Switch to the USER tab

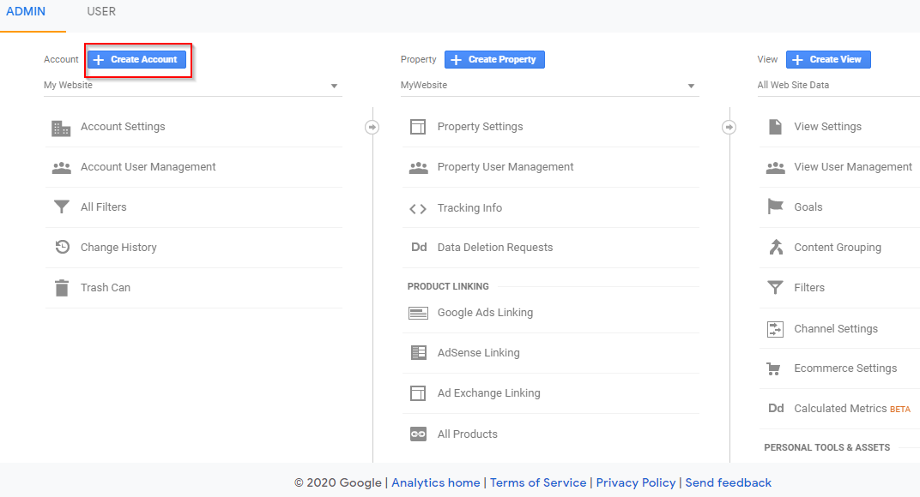pos(101,12)
